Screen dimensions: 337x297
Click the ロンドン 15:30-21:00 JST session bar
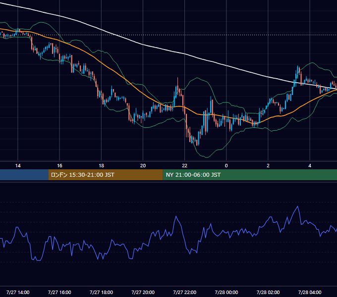(106, 175)
